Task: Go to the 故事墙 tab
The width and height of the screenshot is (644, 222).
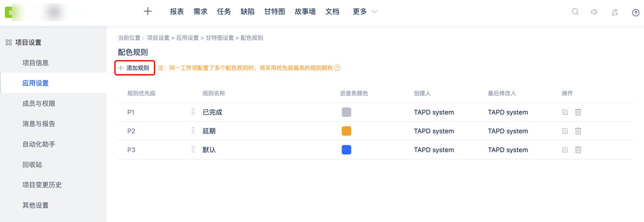Action: click(x=305, y=12)
